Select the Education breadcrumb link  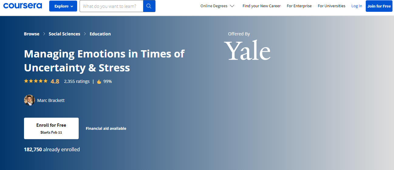(100, 34)
